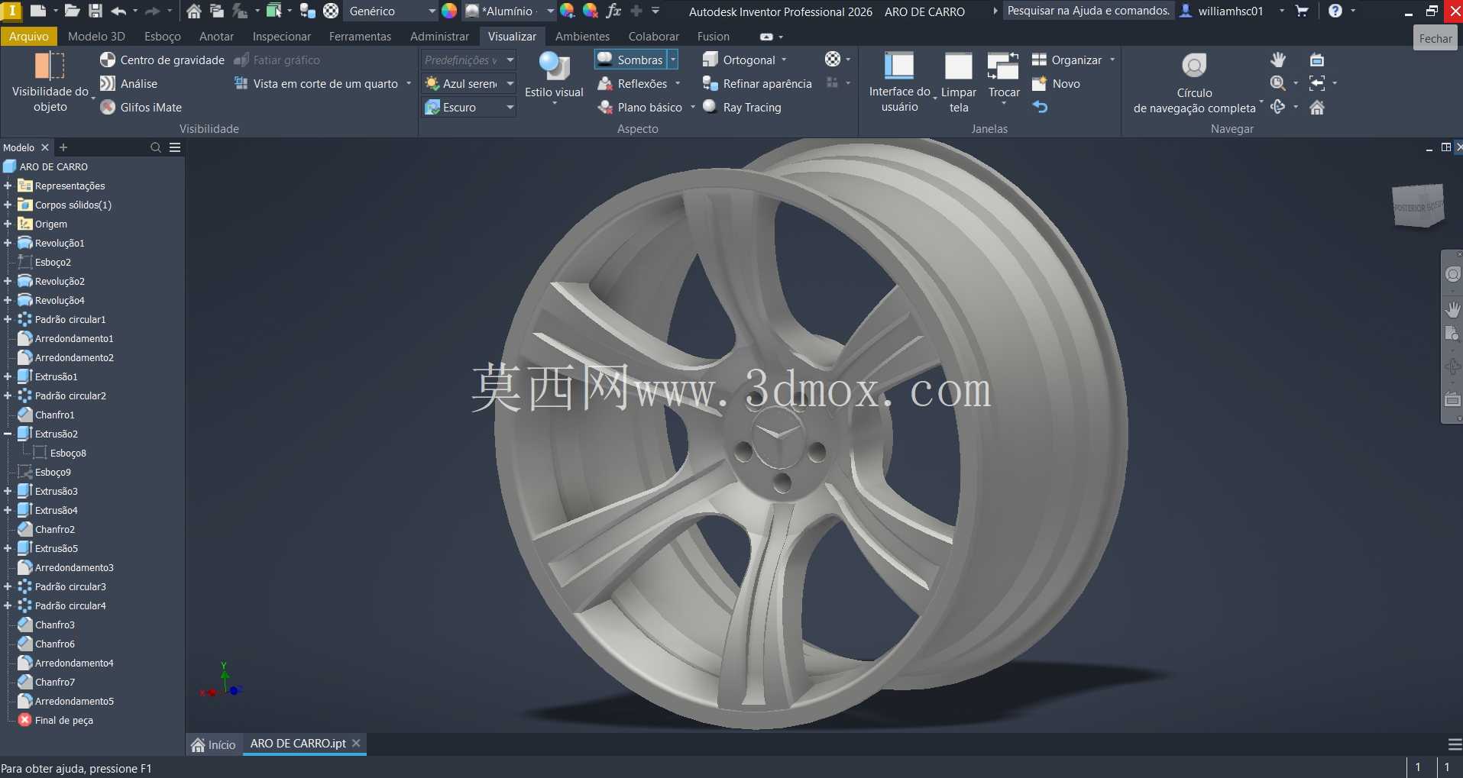Click the Refinar aparência icon
The width and height of the screenshot is (1463, 778).
[710, 83]
